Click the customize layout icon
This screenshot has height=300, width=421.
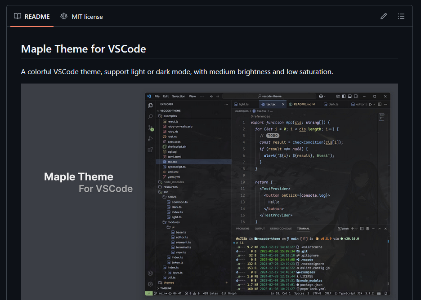pos(338,96)
